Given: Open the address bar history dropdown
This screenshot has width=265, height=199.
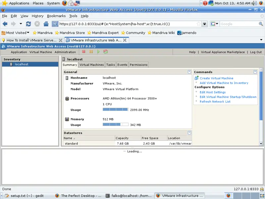Looking at the screenshot, I should pos(204,24).
